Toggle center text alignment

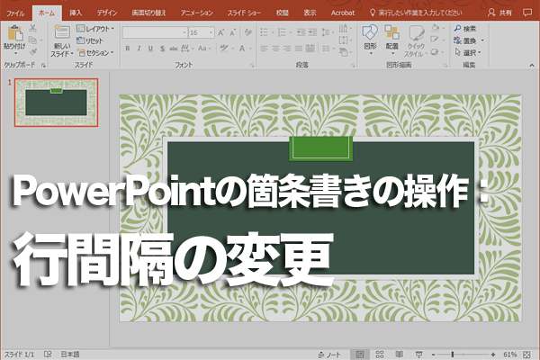pos(276,49)
